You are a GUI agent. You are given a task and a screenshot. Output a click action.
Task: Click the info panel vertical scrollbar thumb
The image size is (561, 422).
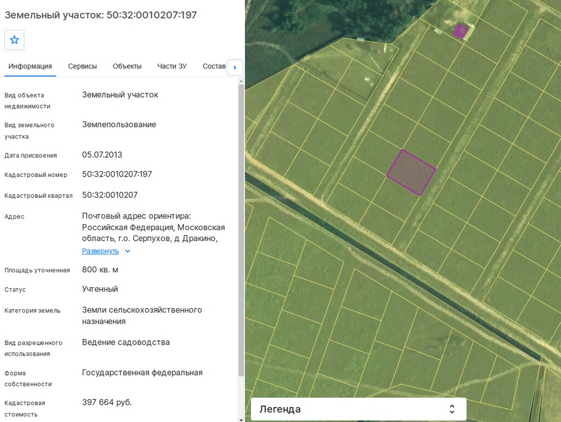tap(241, 230)
